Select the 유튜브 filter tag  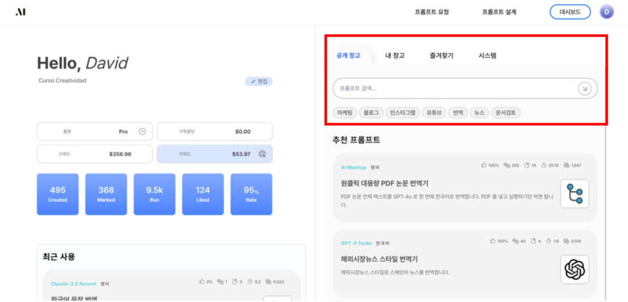[435, 113]
